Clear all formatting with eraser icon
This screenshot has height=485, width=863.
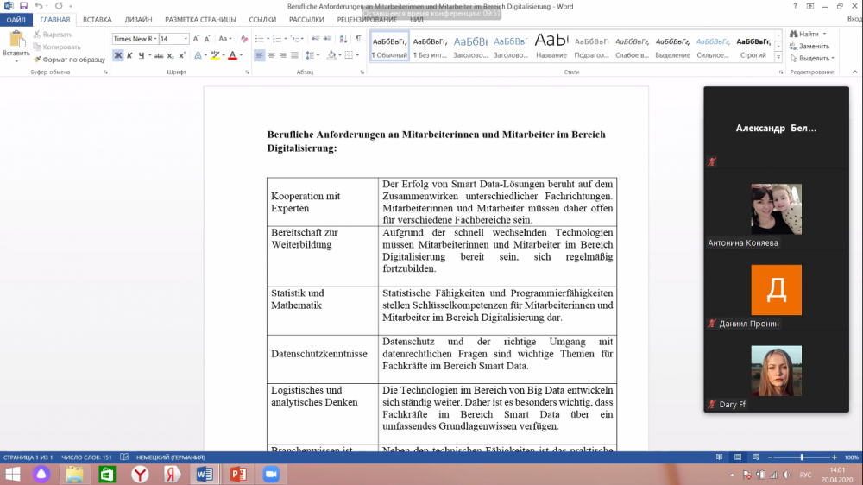pyautogui.click(x=245, y=39)
